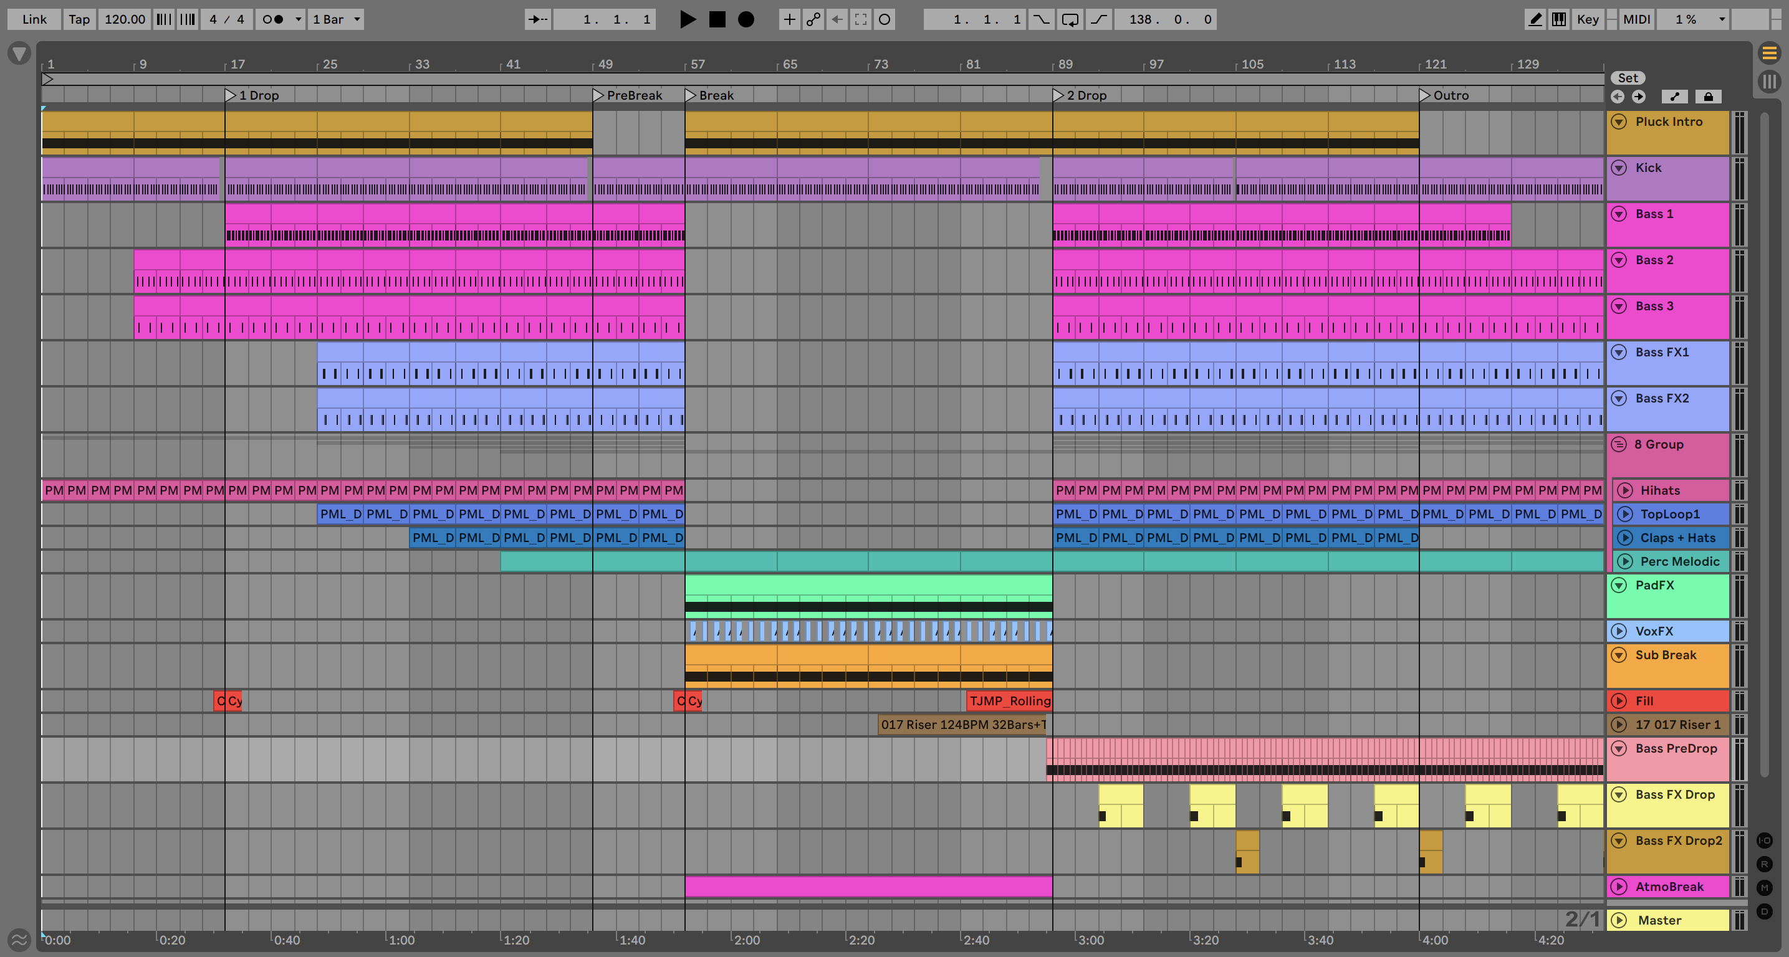Image resolution: width=1789 pixels, height=957 pixels.
Task: Click the tempo field showing 120.00
Action: tap(125, 19)
